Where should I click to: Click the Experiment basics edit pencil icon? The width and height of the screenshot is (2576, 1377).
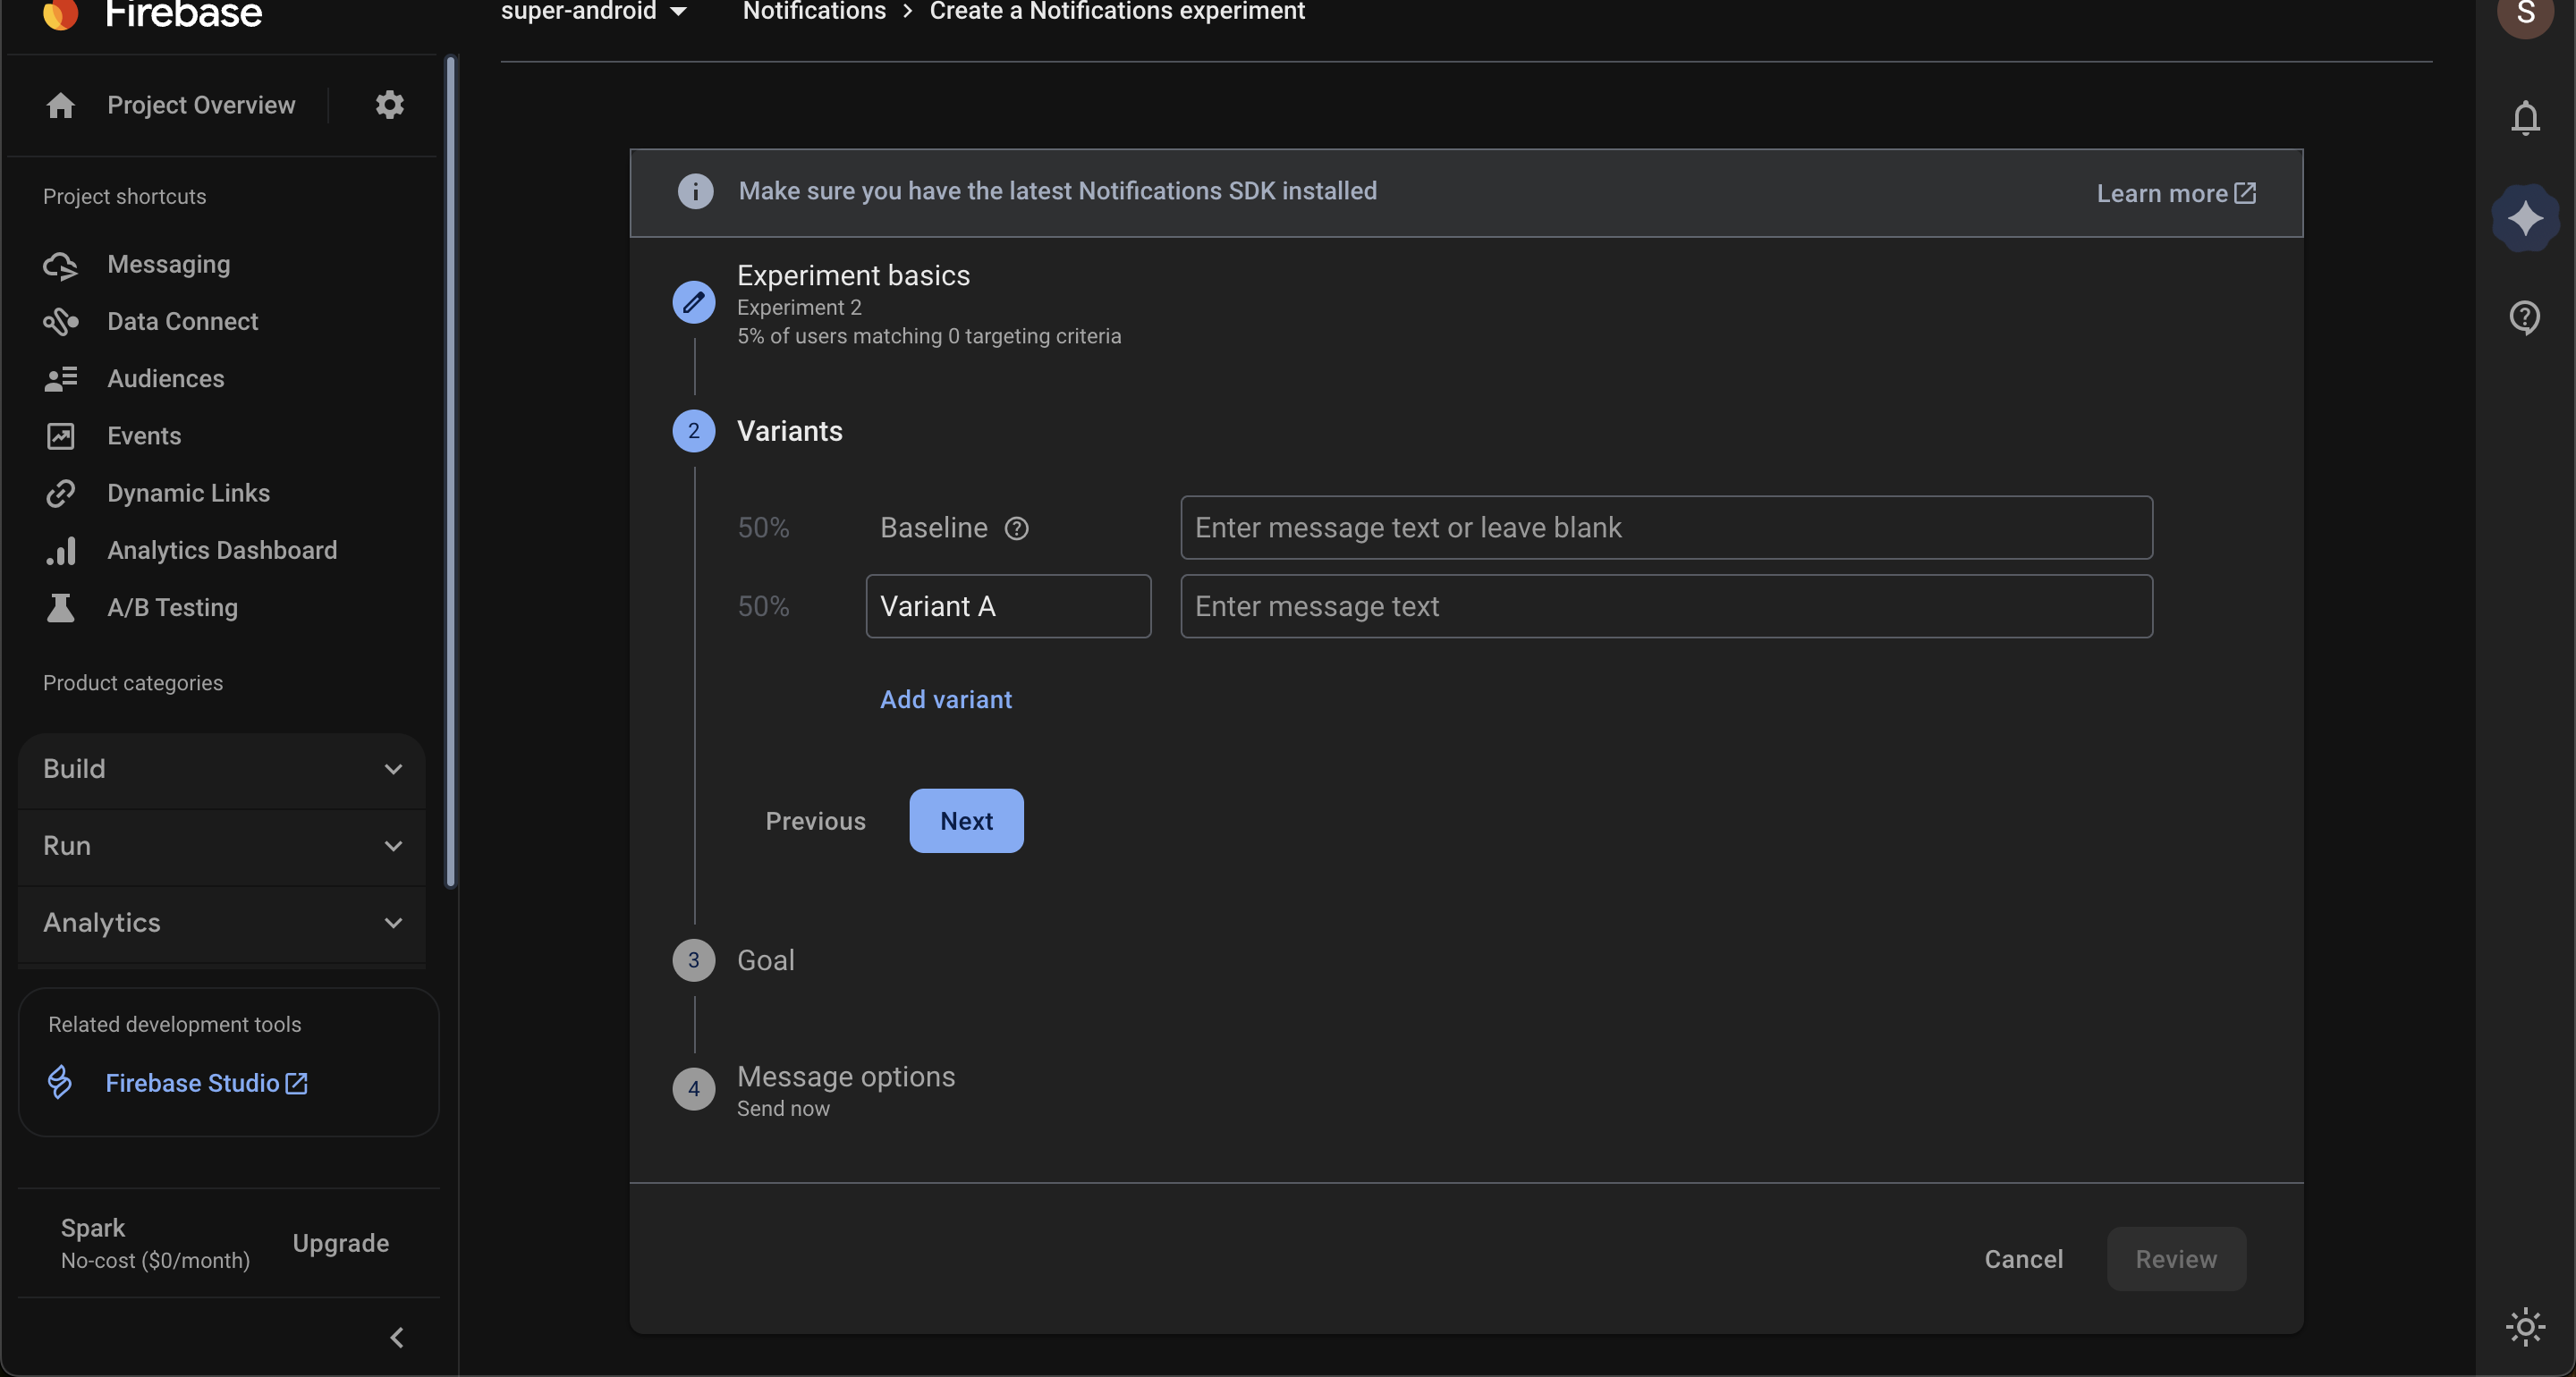coord(693,302)
